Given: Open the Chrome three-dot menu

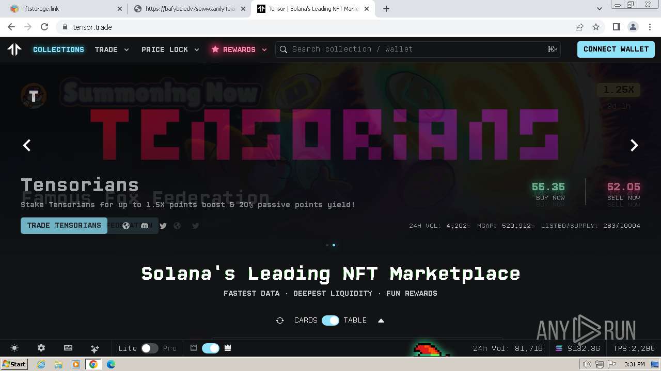Looking at the screenshot, I should point(649,27).
